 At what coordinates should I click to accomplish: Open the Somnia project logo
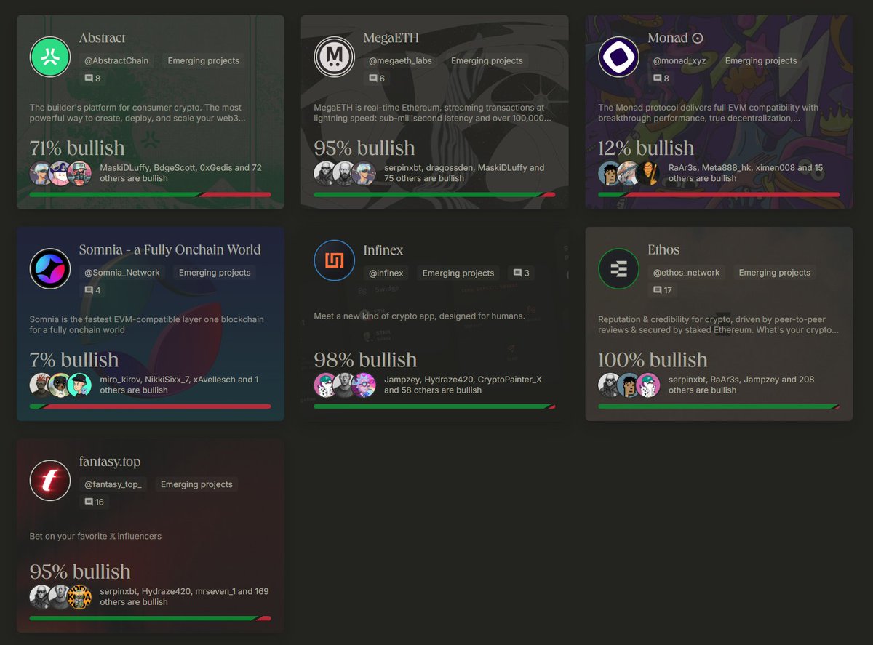click(x=50, y=268)
